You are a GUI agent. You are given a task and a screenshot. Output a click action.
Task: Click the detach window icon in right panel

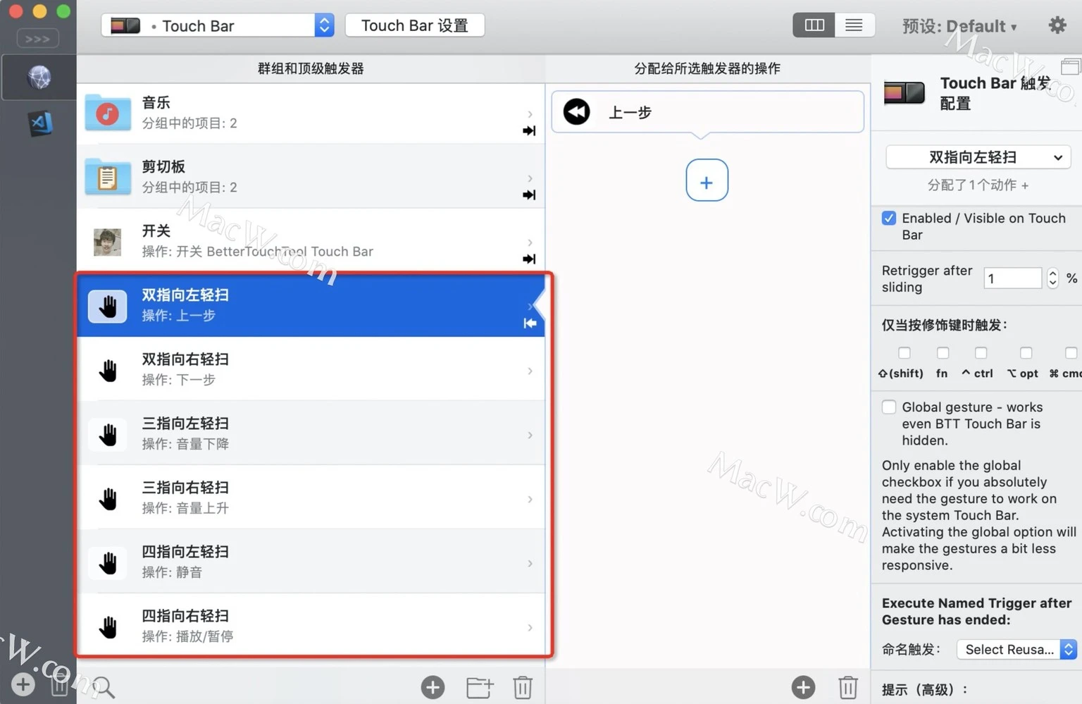pyautogui.click(x=1071, y=67)
